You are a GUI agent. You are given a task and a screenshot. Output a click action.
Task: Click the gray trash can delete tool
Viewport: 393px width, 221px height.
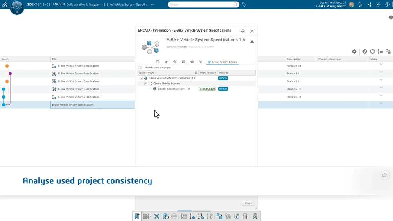point(245,216)
